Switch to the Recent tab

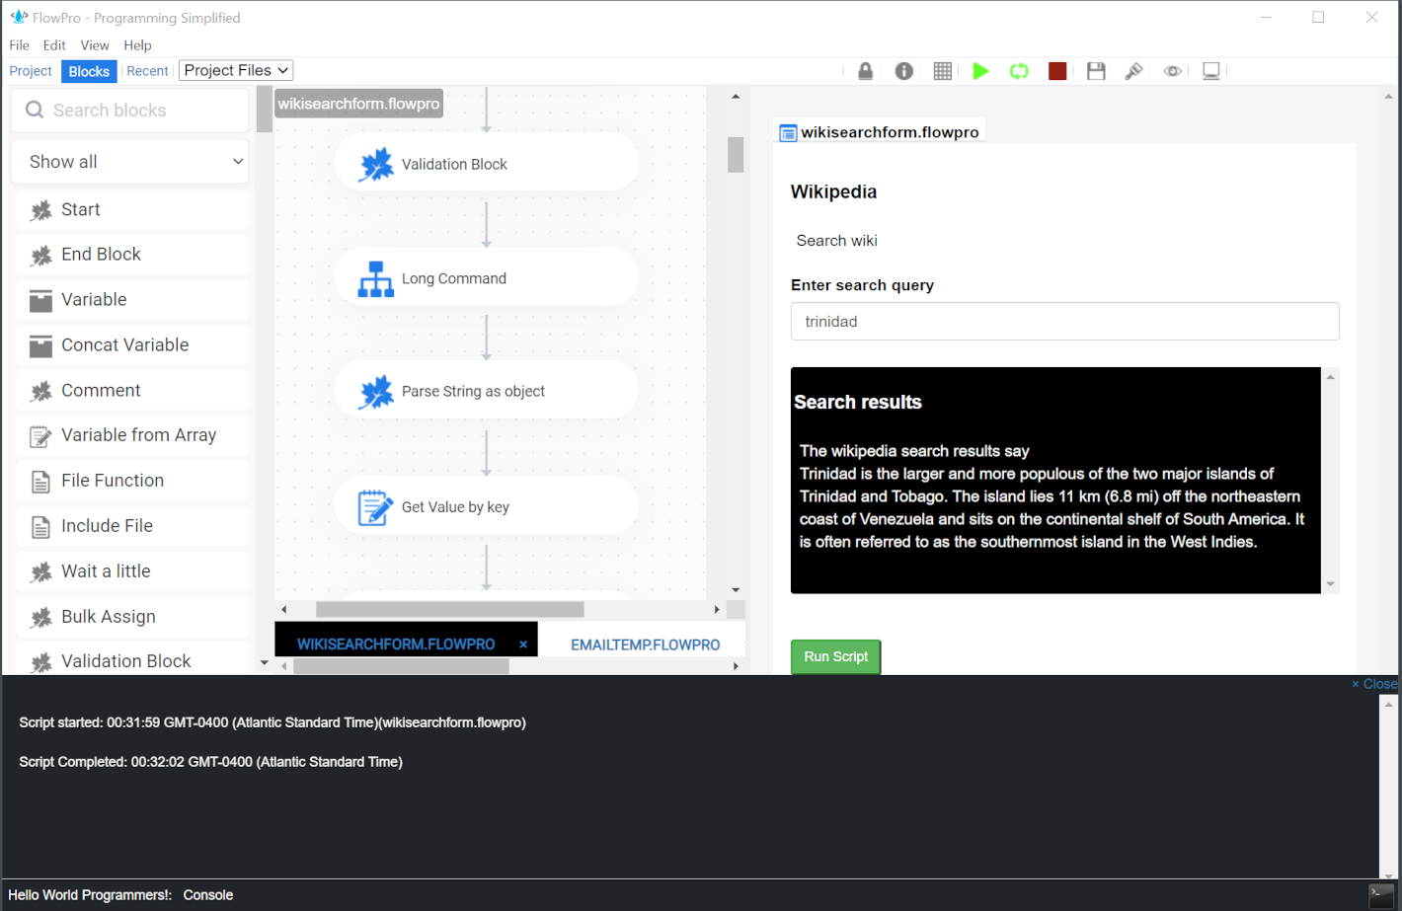coord(147,71)
